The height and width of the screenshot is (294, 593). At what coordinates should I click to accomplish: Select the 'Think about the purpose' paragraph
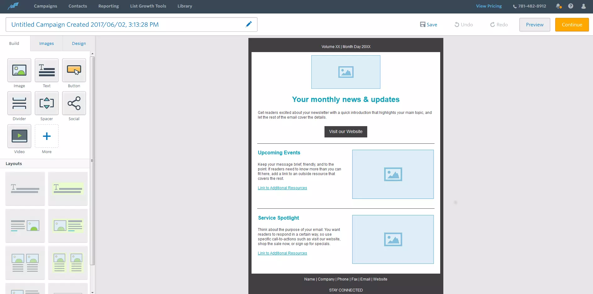299,237
